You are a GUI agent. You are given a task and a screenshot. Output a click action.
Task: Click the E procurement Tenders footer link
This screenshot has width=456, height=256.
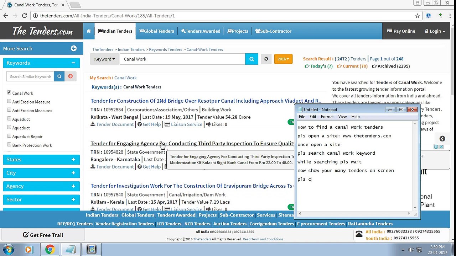pyautogui.click(x=321, y=224)
